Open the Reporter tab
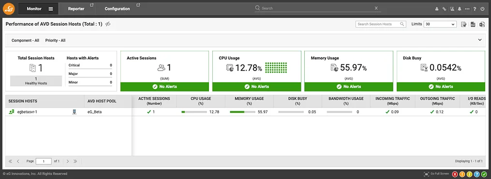Image resolution: width=491 pixels, height=179 pixels. click(x=76, y=9)
